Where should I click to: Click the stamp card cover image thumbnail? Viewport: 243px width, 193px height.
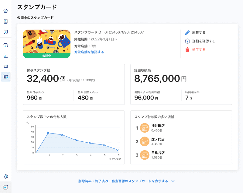[46, 43]
